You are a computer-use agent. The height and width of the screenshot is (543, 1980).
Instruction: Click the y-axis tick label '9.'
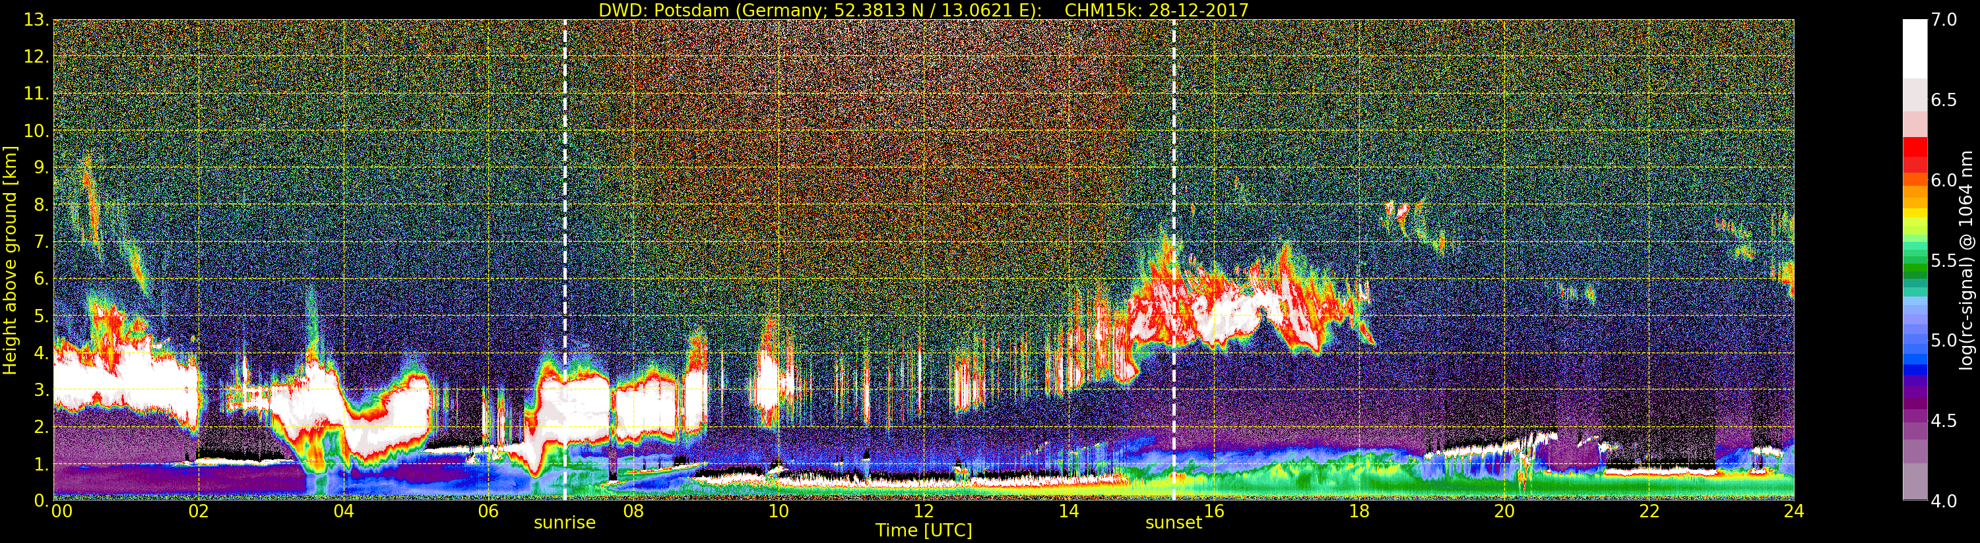click(42, 167)
